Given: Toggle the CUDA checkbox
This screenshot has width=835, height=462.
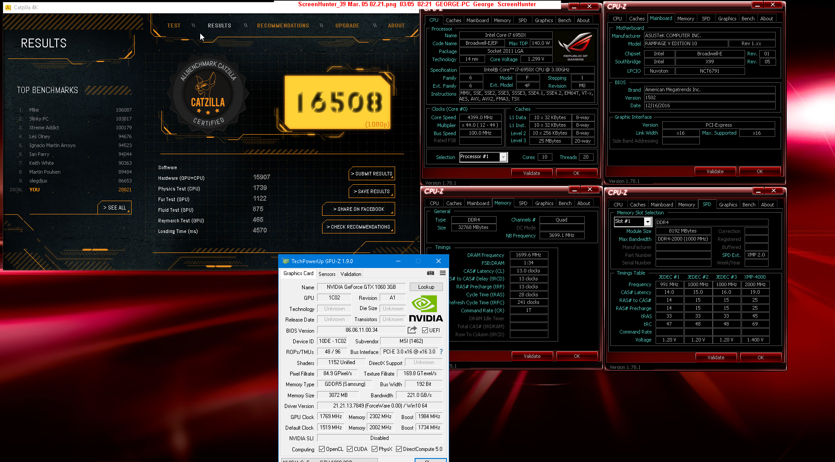Looking at the screenshot, I should click(x=350, y=449).
